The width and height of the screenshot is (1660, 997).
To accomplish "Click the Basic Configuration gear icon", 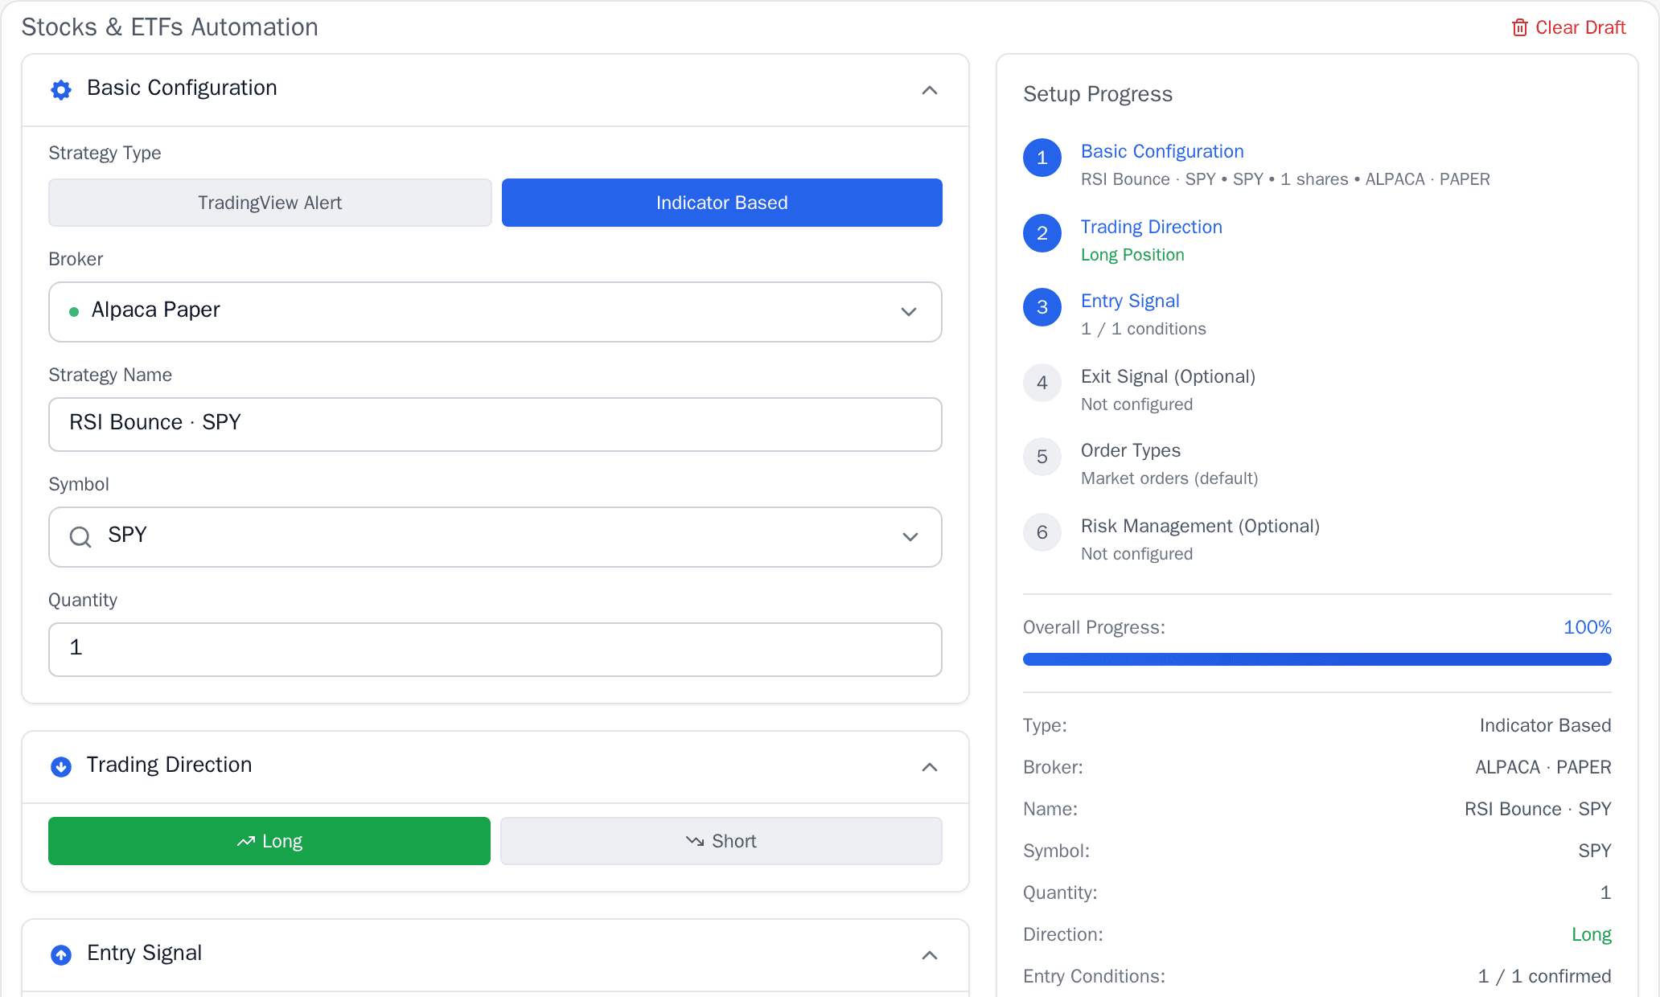I will 61,89.
